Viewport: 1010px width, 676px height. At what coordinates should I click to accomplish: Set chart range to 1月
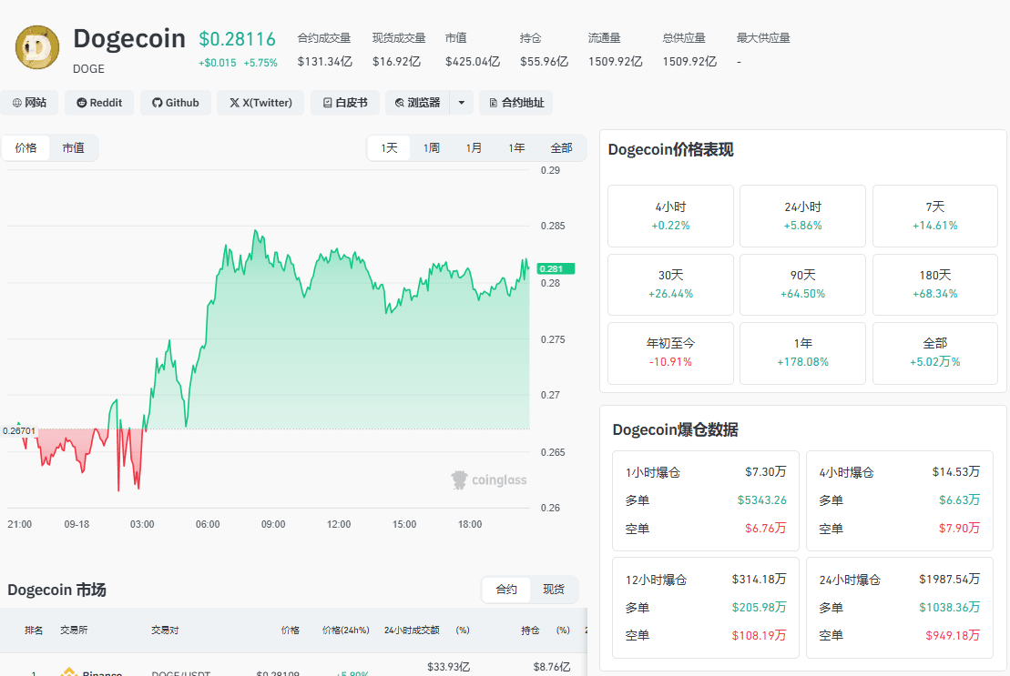pyautogui.click(x=474, y=148)
